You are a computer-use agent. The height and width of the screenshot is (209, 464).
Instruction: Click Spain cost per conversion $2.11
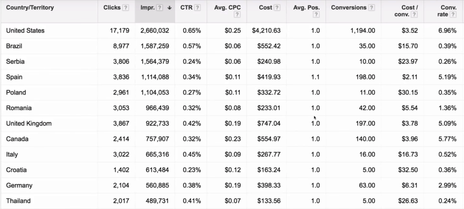(410, 77)
